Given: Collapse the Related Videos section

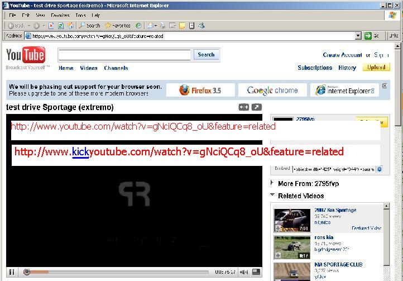Looking at the screenshot, I should pyautogui.click(x=272, y=196).
